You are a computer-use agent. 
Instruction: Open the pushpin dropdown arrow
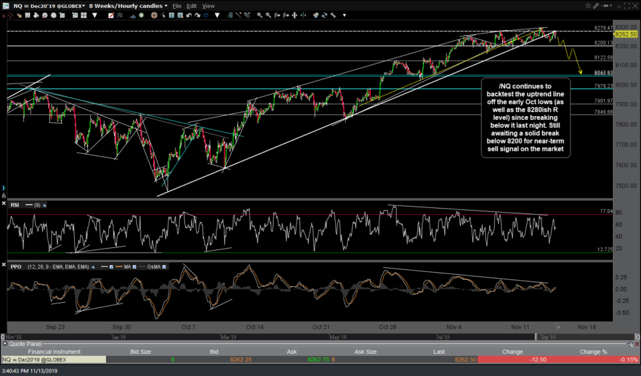tap(611, 5)
